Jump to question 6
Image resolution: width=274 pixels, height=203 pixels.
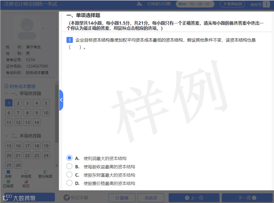coord(9,113)
